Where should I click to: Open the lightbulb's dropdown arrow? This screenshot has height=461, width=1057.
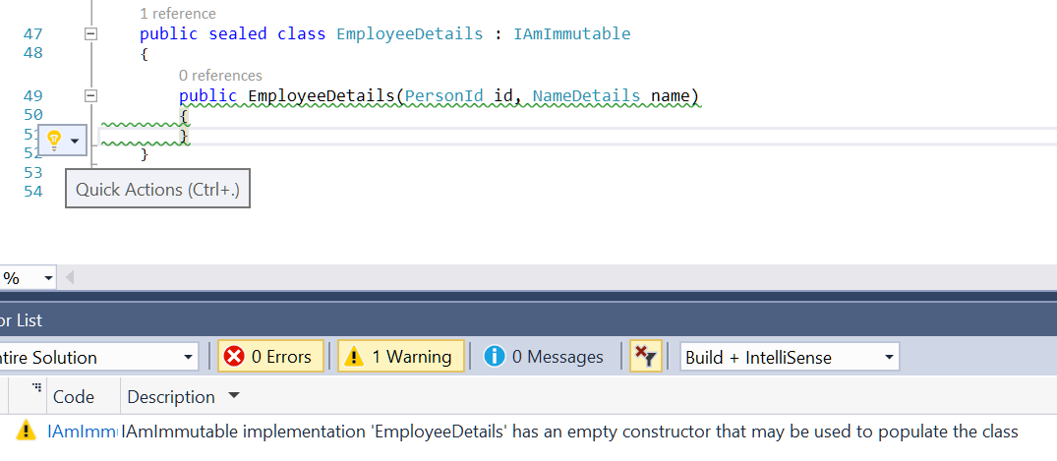74,142
